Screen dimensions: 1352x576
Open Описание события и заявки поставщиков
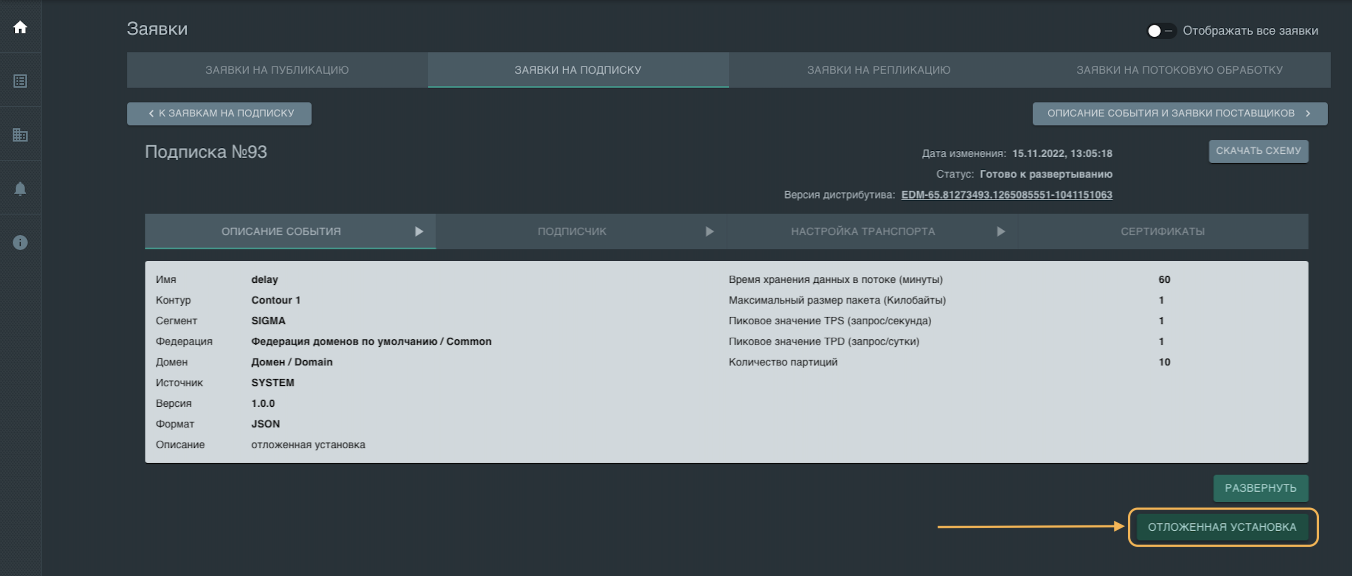1179,113
